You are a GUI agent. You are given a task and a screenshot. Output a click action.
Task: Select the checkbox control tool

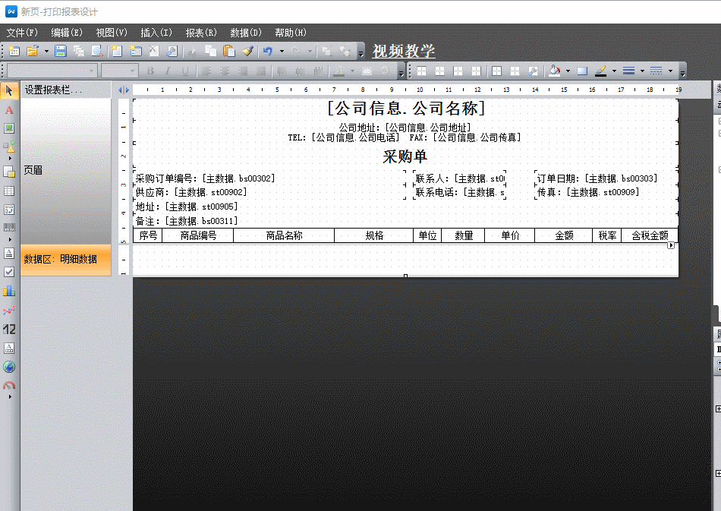click(9, 272)
